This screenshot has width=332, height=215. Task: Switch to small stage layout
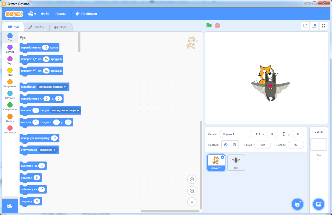[305, 26]
